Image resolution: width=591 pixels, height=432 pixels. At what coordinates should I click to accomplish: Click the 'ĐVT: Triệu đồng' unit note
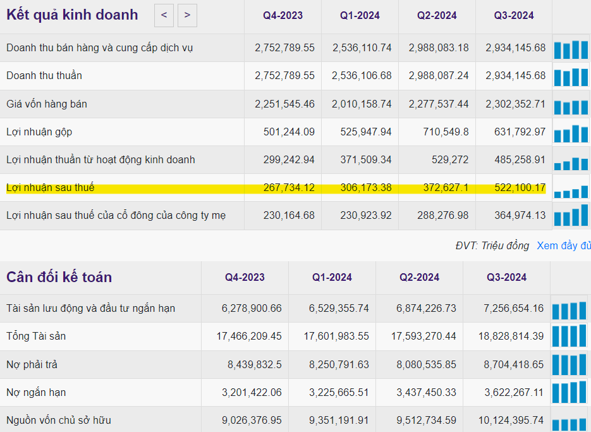(x=492, y=245)
